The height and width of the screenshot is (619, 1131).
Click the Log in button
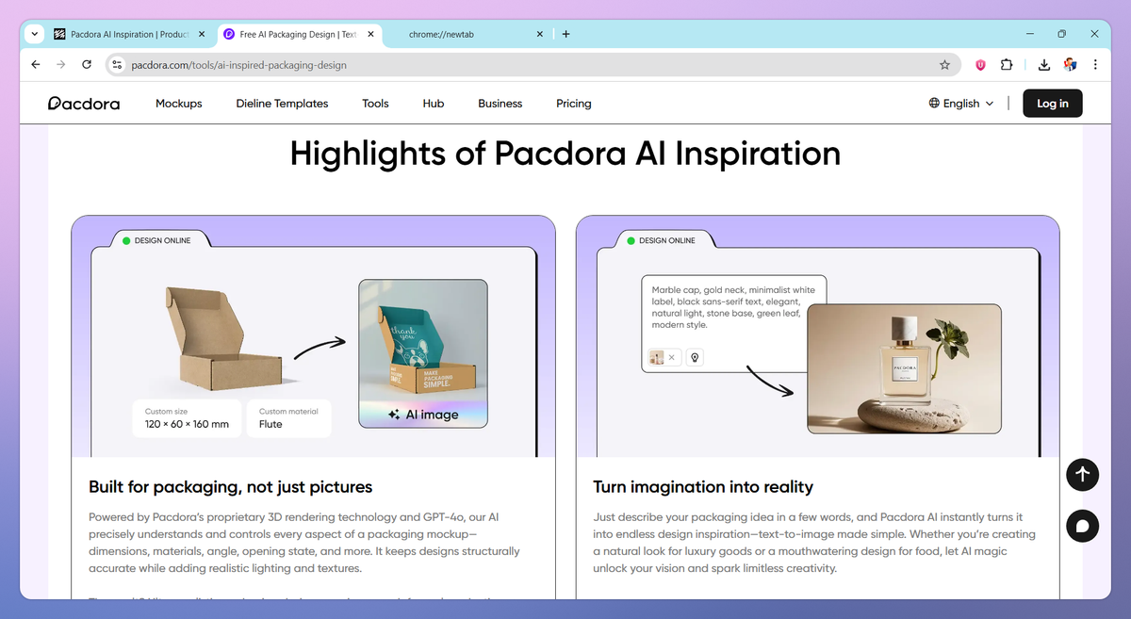(x=1053, y=104)
